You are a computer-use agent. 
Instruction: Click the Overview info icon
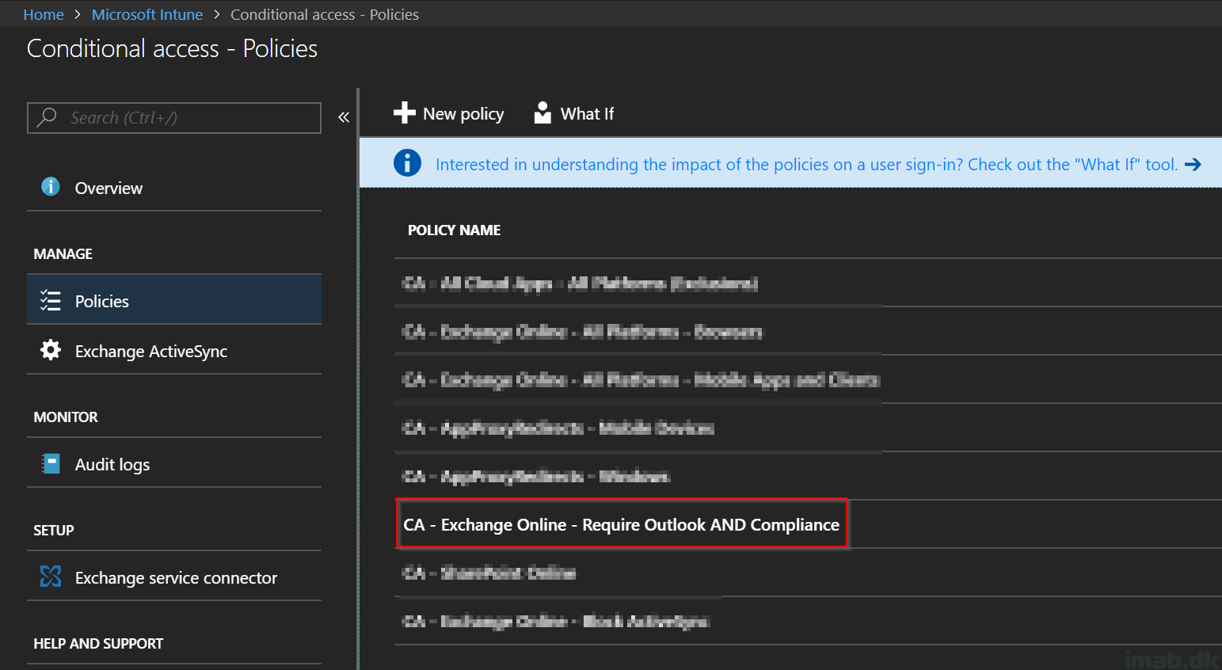51,187
